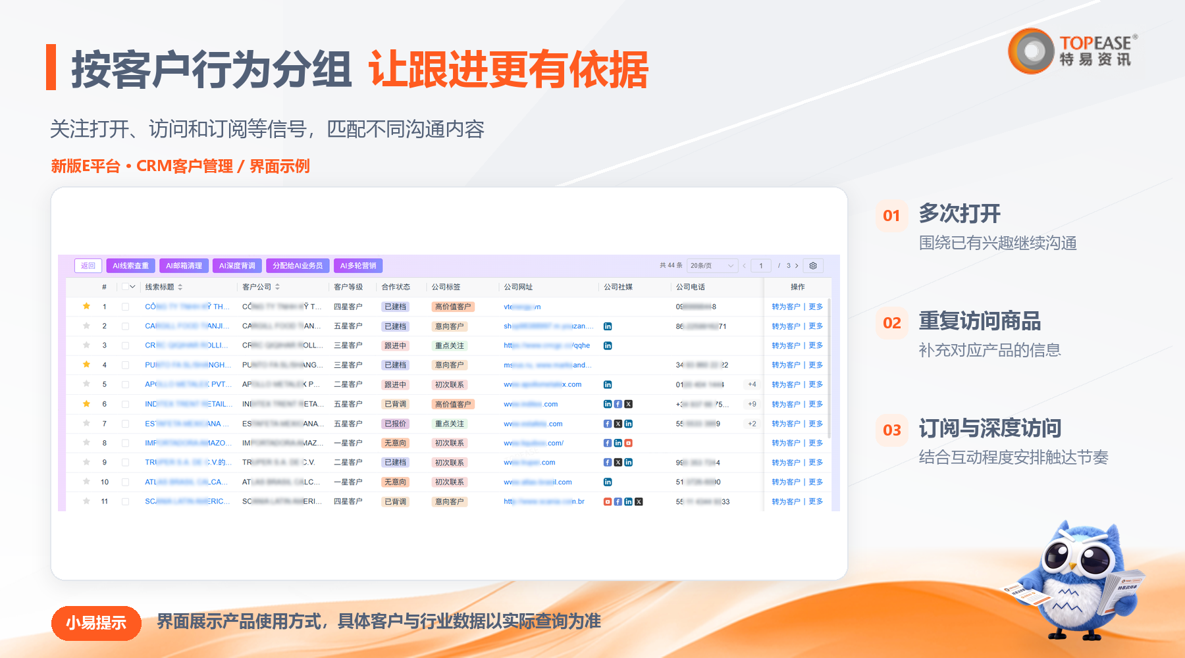Viewport: 1185px width, 658px height.
Task: Select the AI多轮营销 toolbar button
Action: pos(358,266)
